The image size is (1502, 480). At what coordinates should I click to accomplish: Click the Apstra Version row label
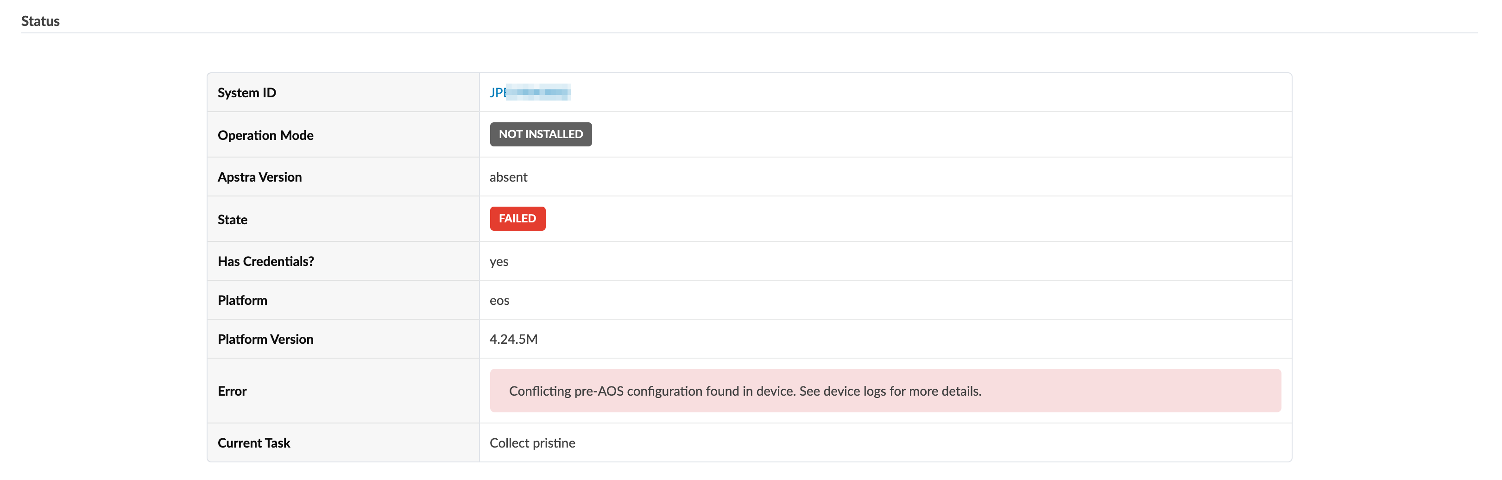(259, 177)
